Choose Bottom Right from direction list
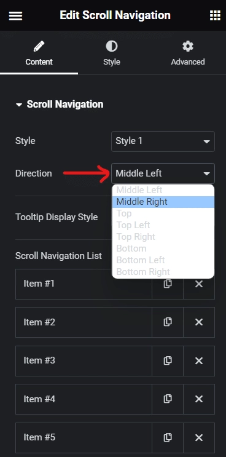The image size is (226, 457). (x=163, y=272)
